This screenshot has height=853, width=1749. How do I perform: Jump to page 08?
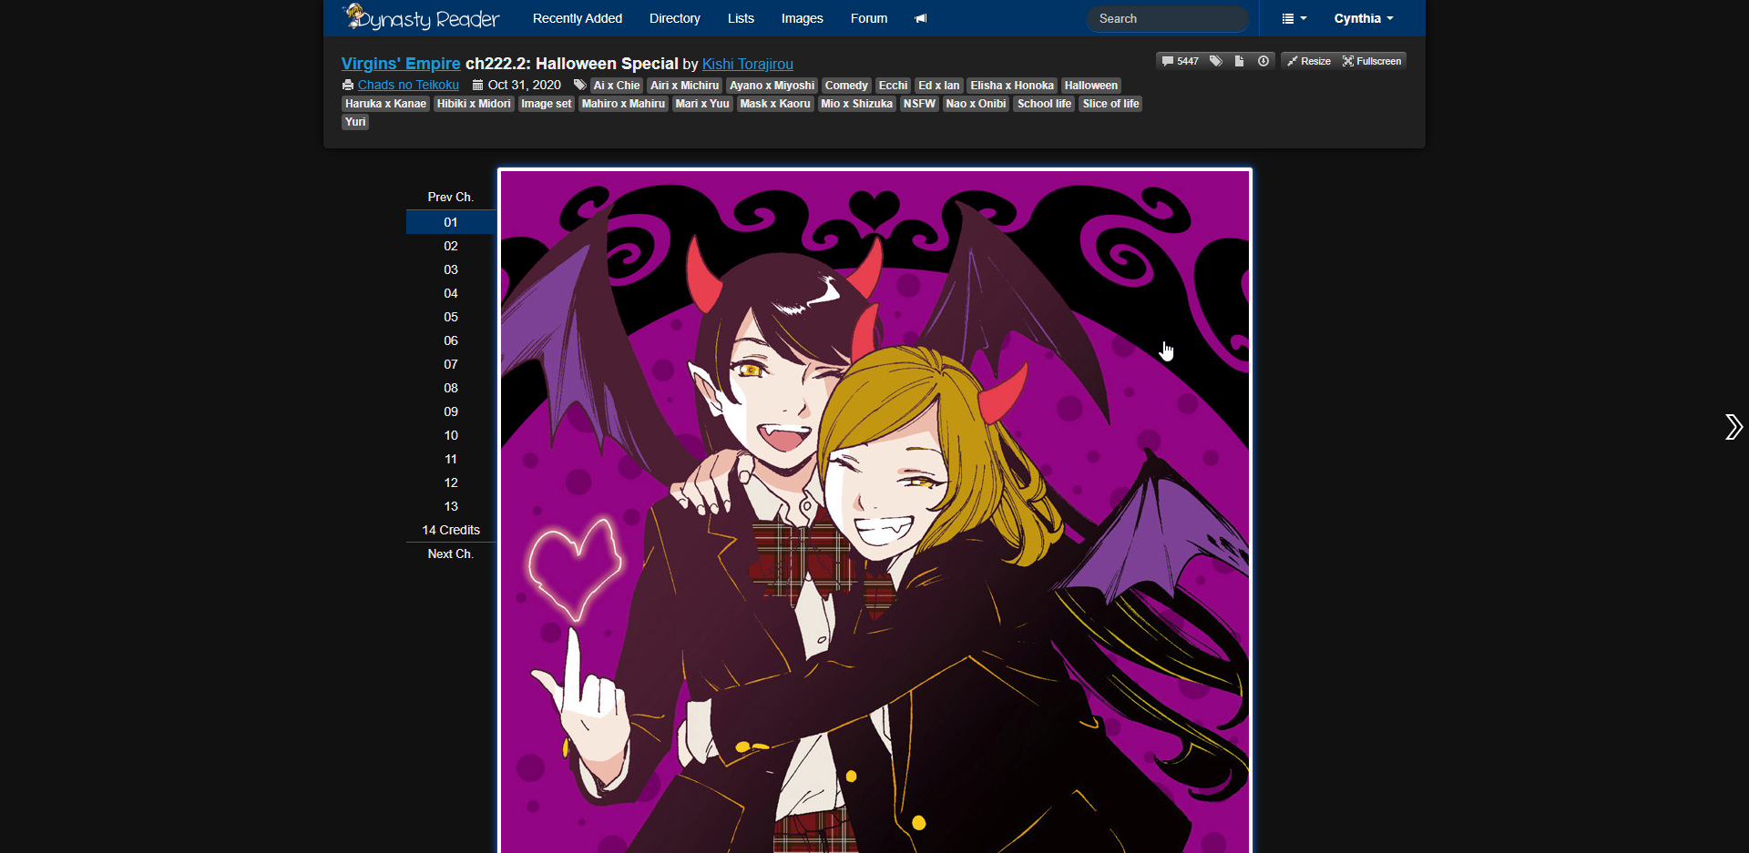(x=451, y=388)
